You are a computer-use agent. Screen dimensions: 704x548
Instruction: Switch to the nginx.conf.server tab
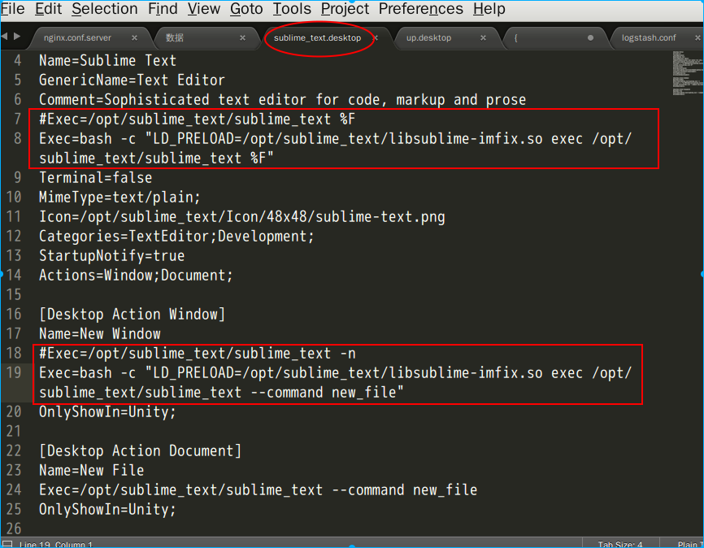coord(77,37)
